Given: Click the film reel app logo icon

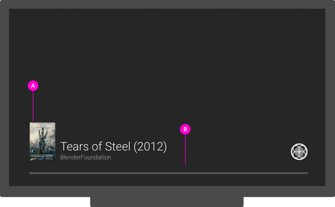Looking at the screenshot, I should click(299, 151).
